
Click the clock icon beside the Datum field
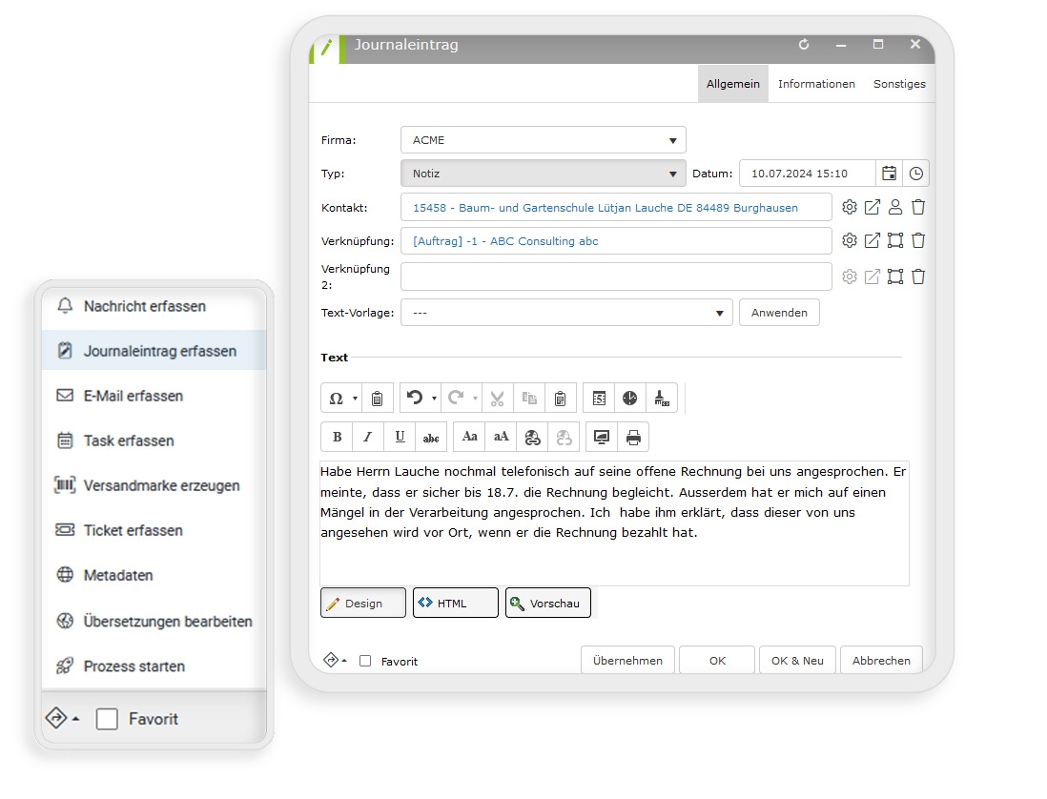916,173
